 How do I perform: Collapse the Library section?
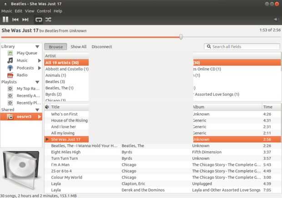pos(37,47)
